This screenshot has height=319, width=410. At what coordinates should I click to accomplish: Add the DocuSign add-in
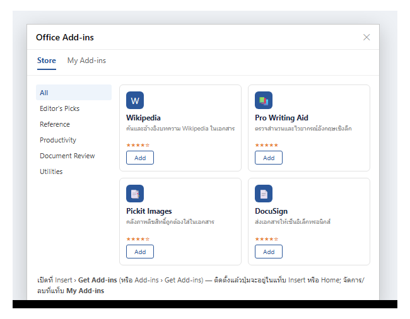tap(269, 252)
